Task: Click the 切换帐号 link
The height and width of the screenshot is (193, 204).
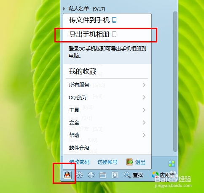Action: click(x=107, y=162)
